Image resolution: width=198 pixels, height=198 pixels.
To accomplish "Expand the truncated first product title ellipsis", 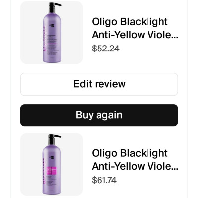I will tap(176, 35).
